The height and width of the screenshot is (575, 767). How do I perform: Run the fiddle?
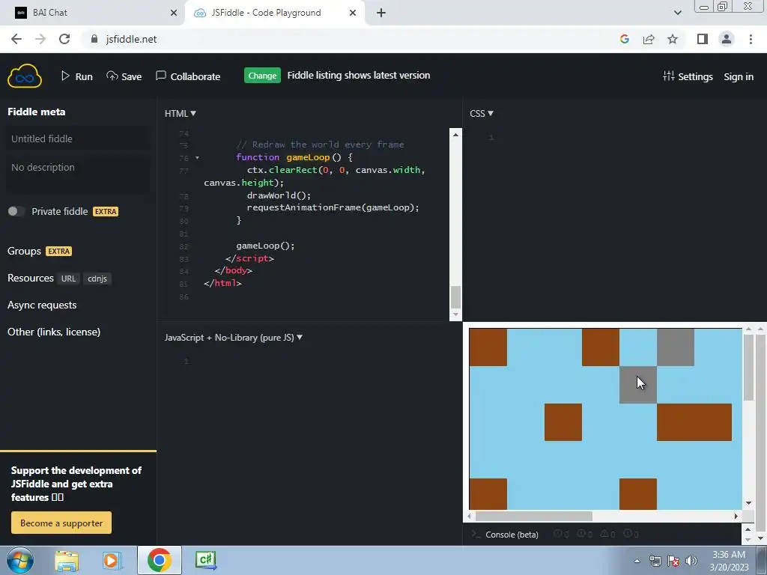(77, 76)
